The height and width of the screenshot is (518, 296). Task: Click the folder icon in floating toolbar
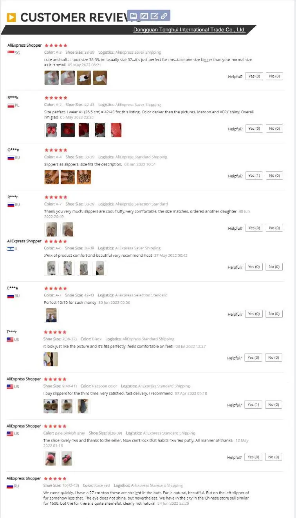pos(134,16)
